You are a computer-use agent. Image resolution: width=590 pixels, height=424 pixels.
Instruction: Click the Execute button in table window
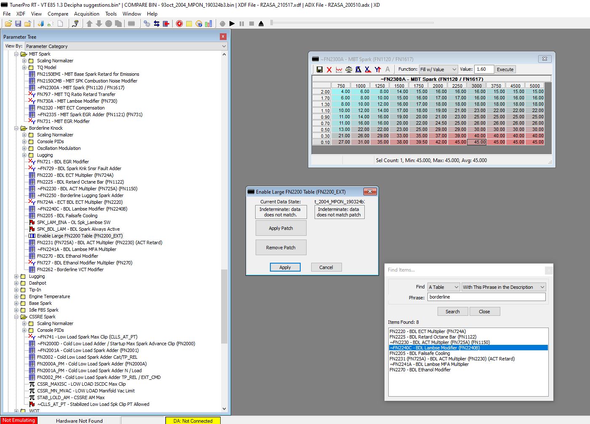pos(505,69)
